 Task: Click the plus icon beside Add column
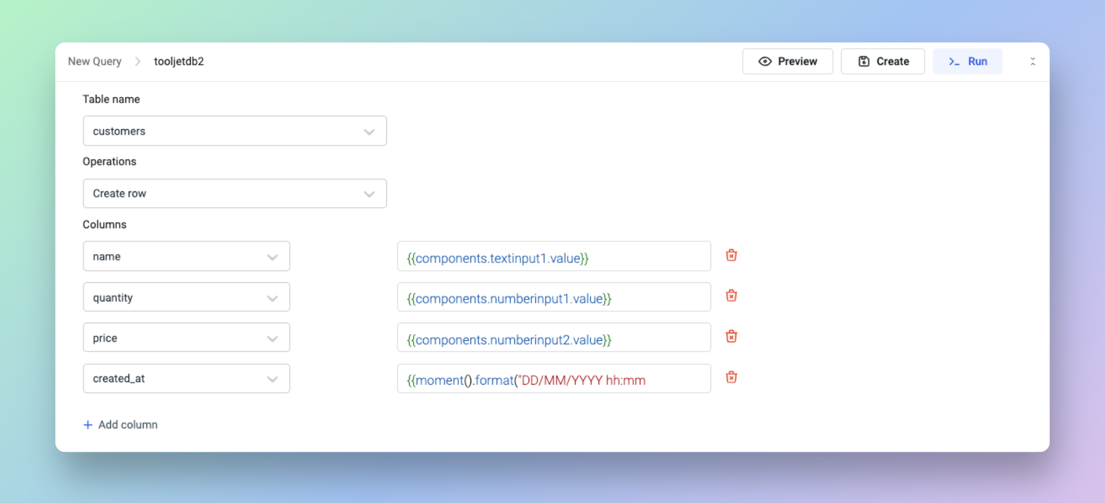(x=88, y=425)
